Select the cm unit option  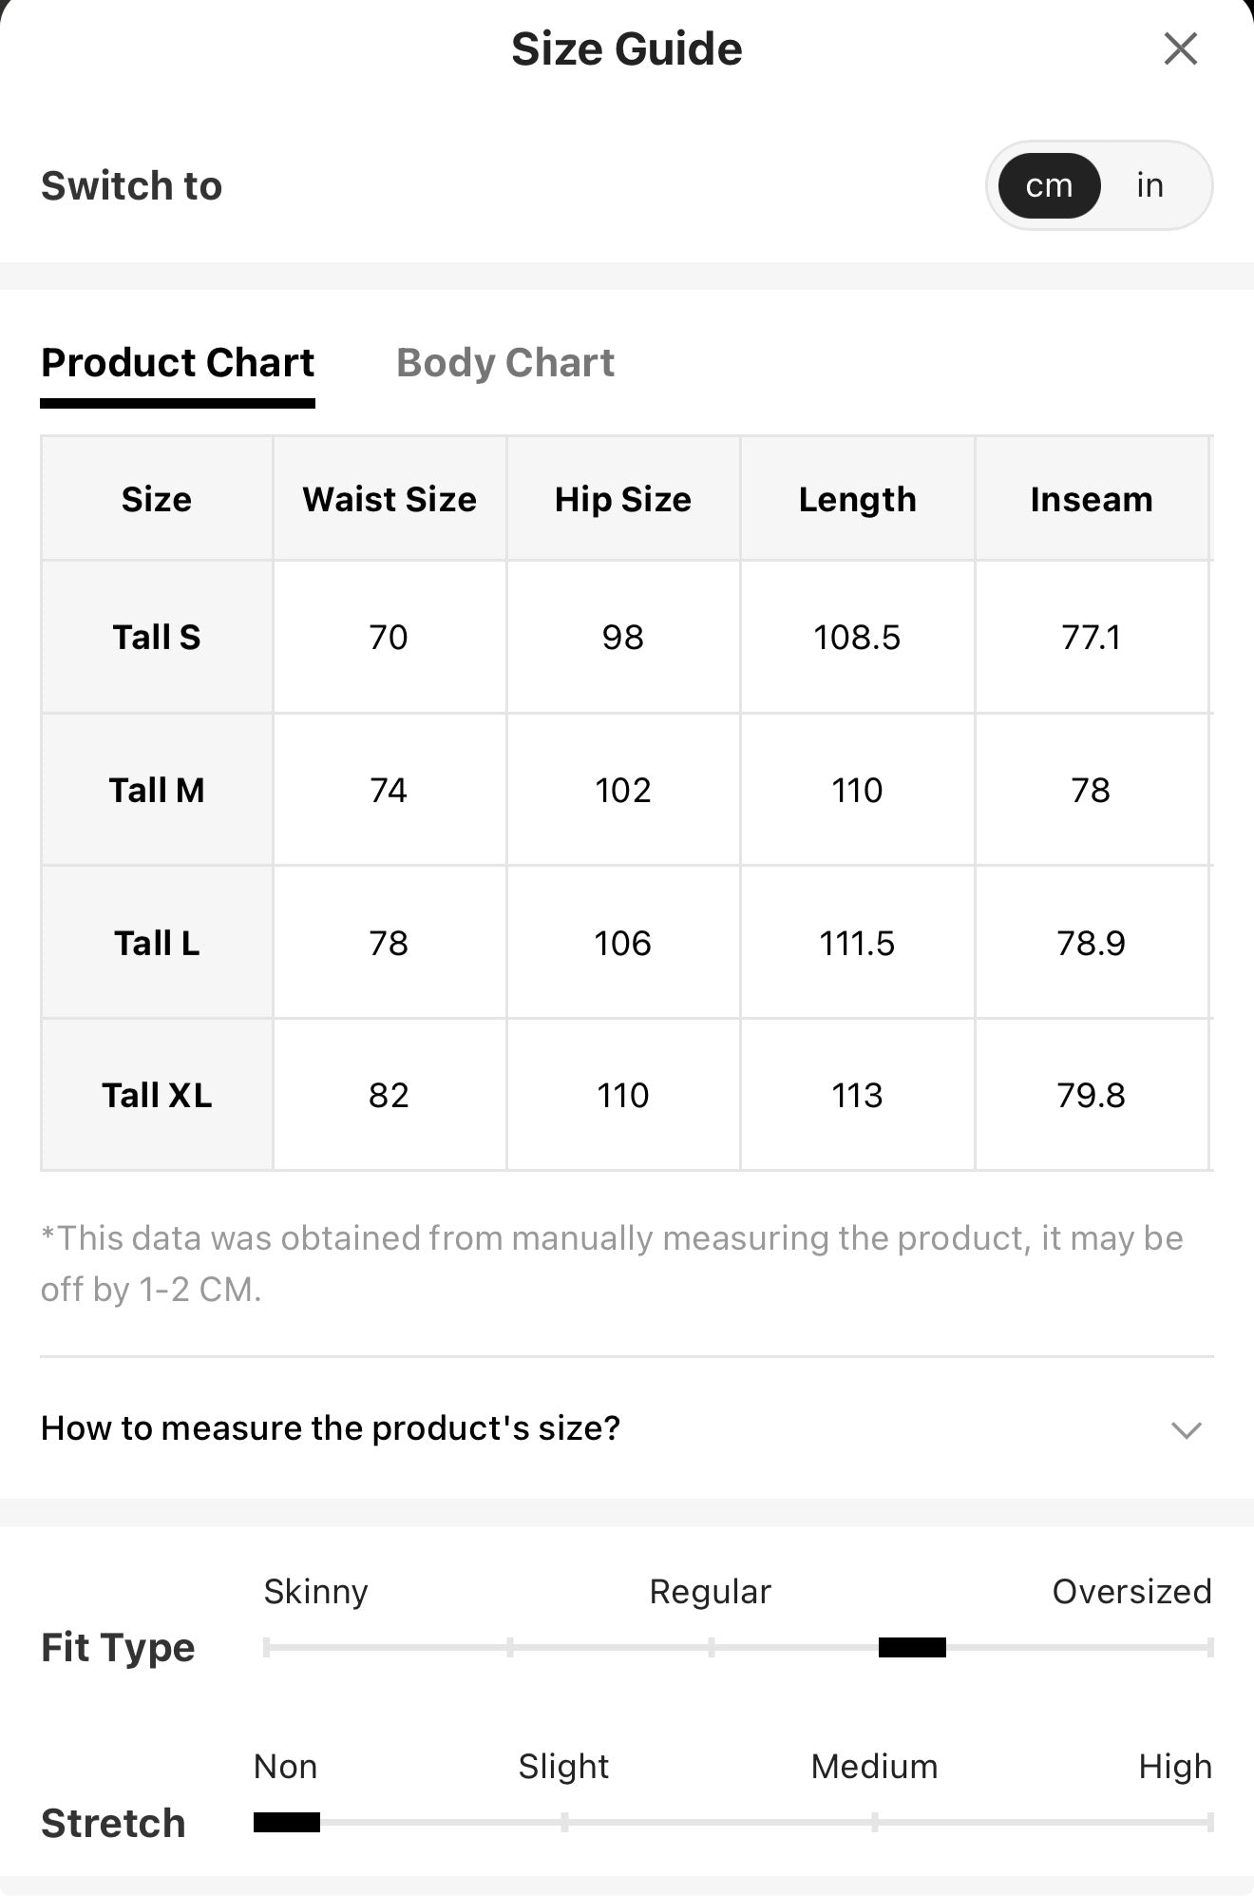[1049, 185]
